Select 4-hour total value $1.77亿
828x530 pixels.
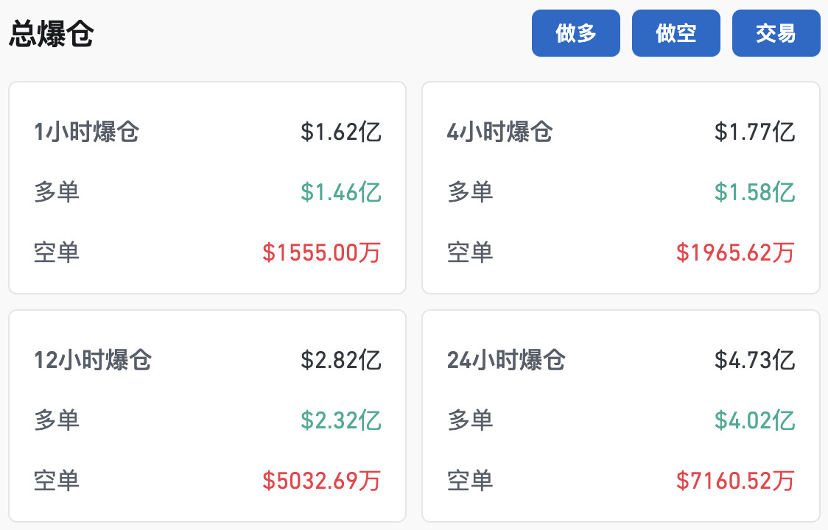pyautogui.click(x=755, y=132)
